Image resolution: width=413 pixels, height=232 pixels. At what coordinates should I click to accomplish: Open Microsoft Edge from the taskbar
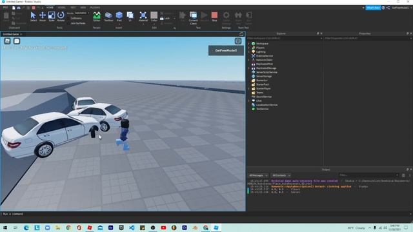coord(26,227)
